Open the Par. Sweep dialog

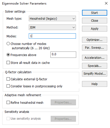tap(95, 48)
